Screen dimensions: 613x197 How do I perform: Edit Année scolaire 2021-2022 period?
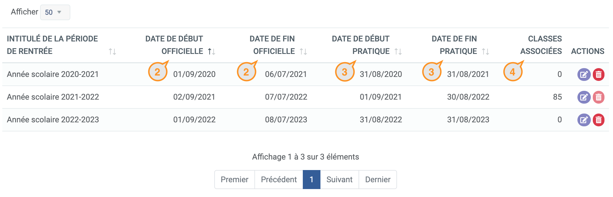(x=584, y=97)
